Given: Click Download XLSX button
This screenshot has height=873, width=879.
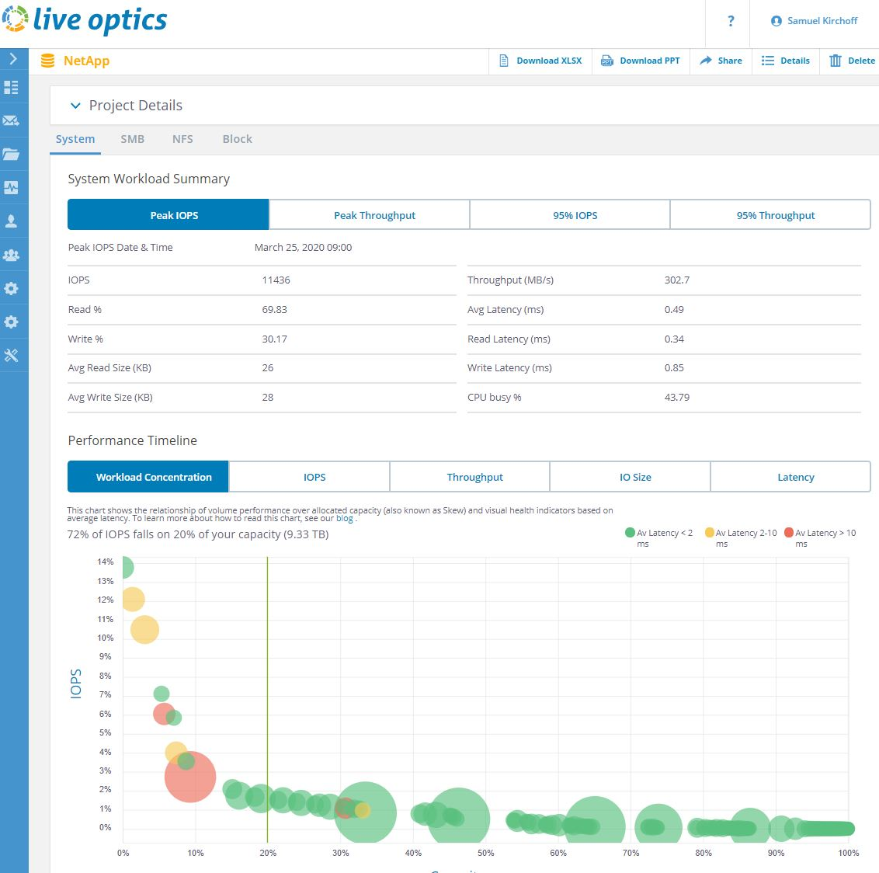Looking at the screenshot, I should (x=540, y=61).
